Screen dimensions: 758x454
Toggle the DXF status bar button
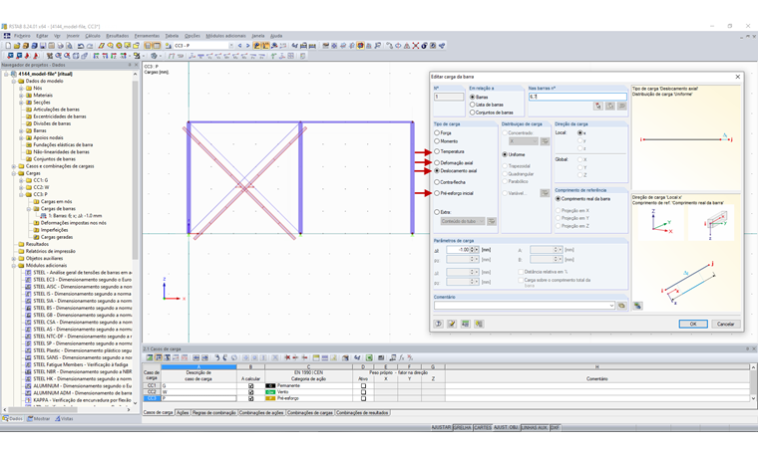555,427
